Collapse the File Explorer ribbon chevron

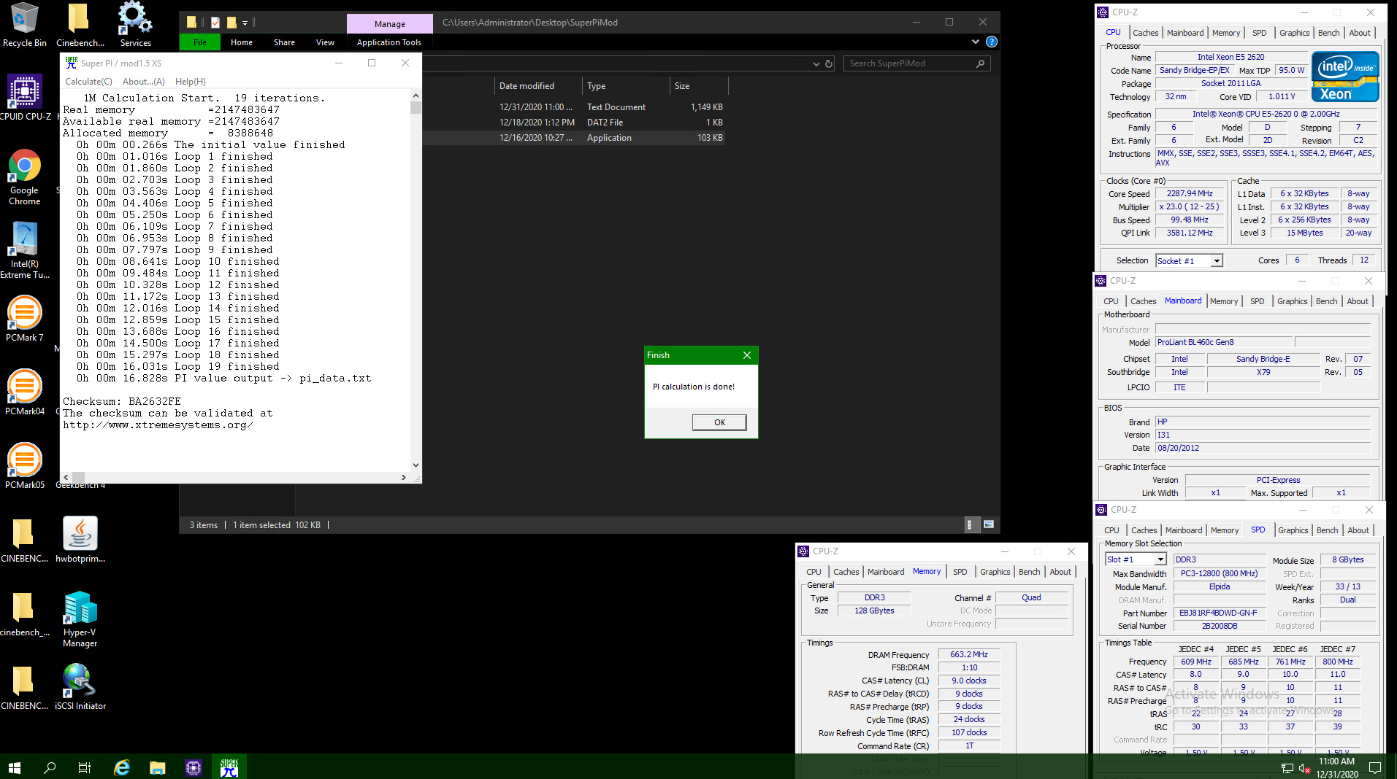coord(976,42)
